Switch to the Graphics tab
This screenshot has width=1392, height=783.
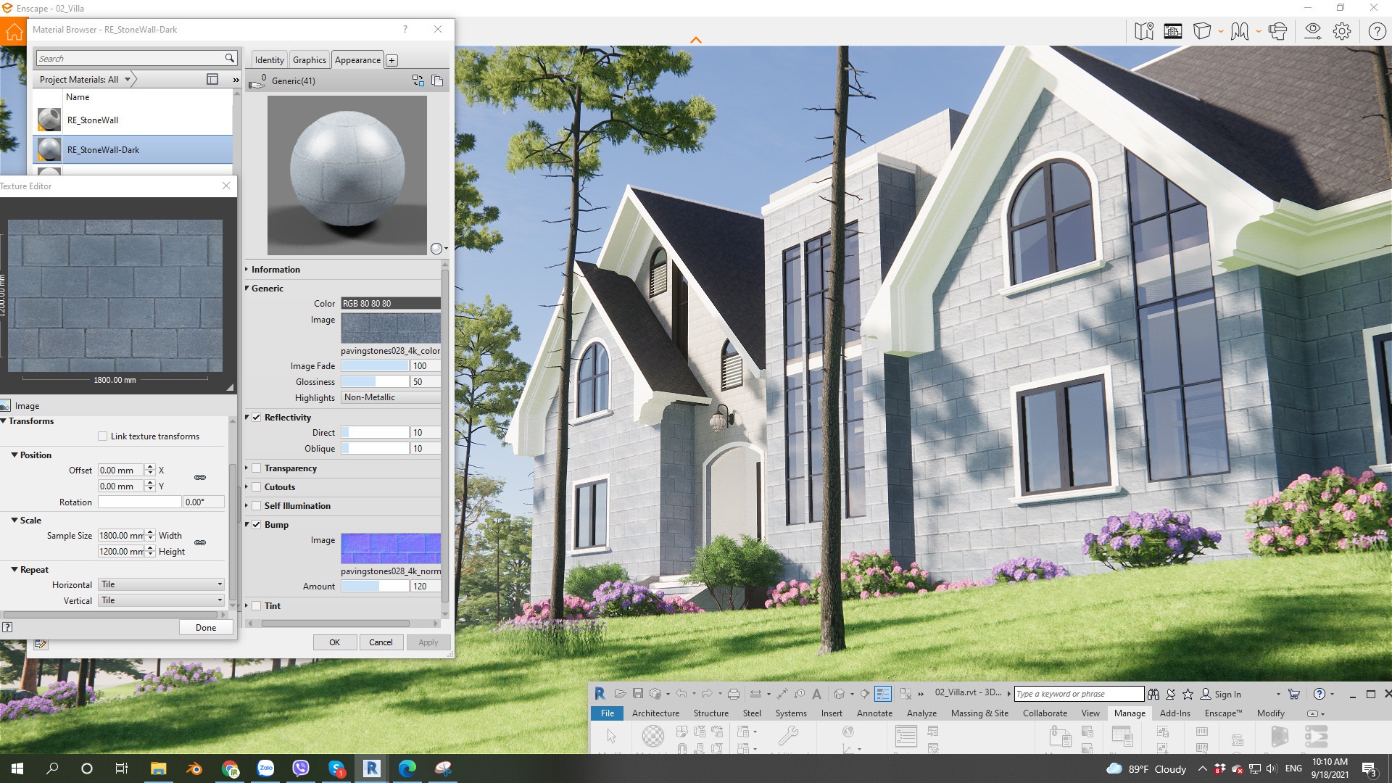[x=309, y=60]
